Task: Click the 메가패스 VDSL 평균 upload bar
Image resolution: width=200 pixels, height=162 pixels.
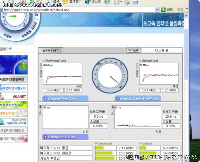Action: click(150, 148)
